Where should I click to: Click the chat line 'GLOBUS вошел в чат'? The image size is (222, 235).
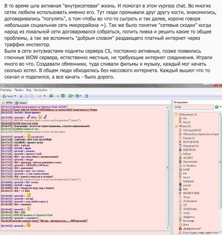(20, 129)
